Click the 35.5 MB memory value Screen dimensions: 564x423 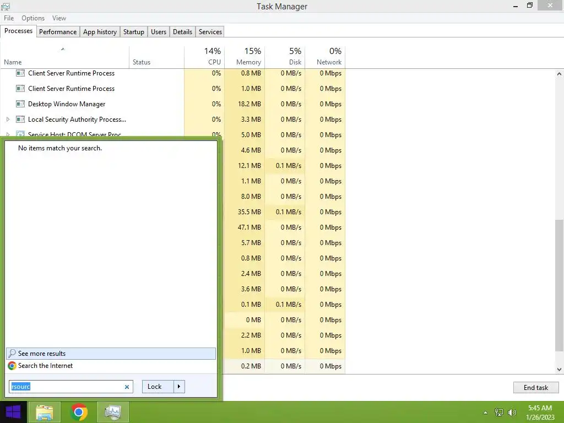click(x=250, y=212)
